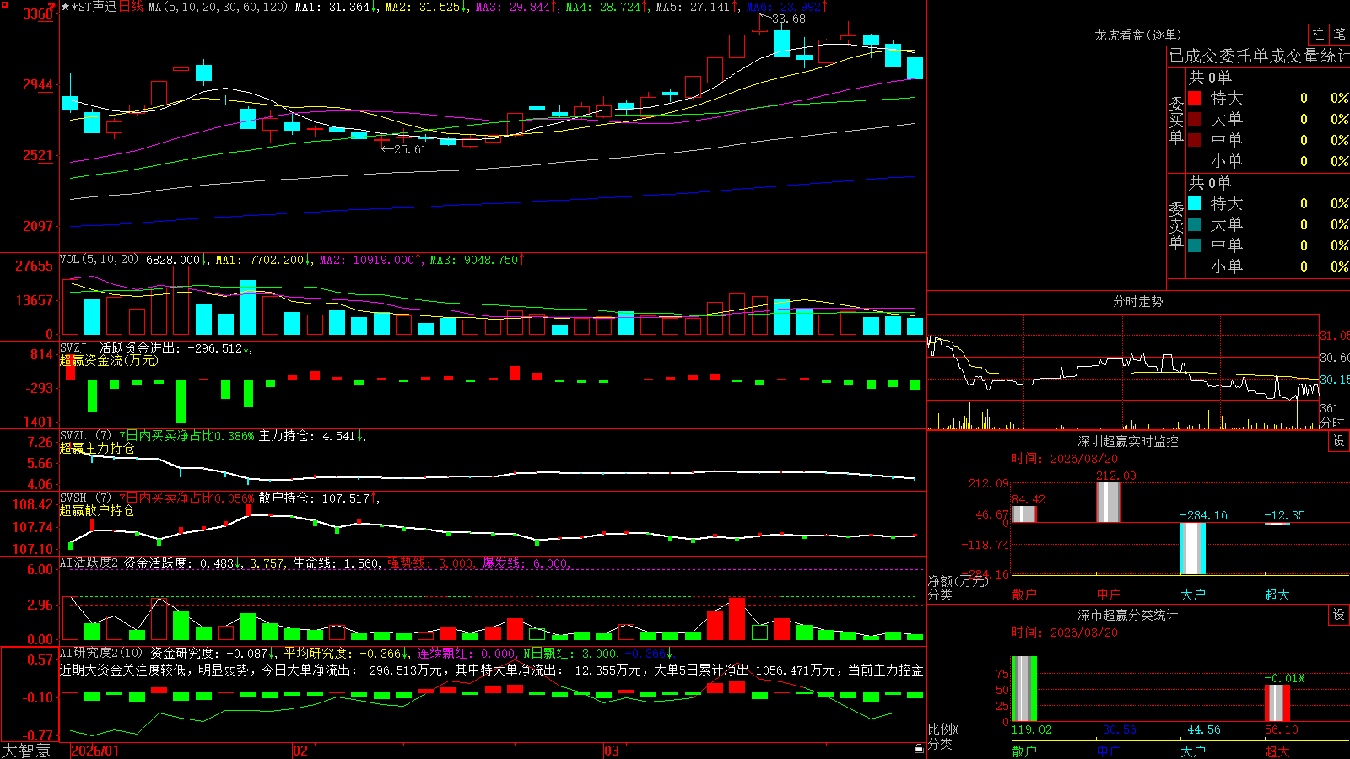
Task: Click the 龙虎看盘(逐单) panel title
Action: pos(1137,35)
